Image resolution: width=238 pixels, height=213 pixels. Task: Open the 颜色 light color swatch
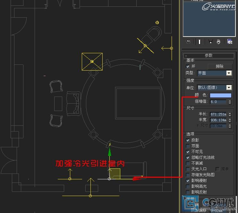click(221, 95)
